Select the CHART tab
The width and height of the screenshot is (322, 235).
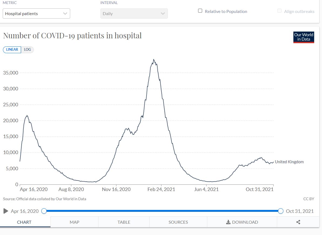[24, 222]
